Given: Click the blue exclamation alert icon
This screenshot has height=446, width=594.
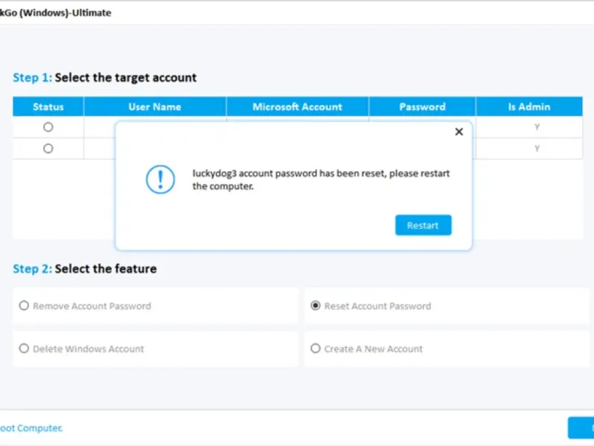Looking at the screenshot, I should (160, 180).
